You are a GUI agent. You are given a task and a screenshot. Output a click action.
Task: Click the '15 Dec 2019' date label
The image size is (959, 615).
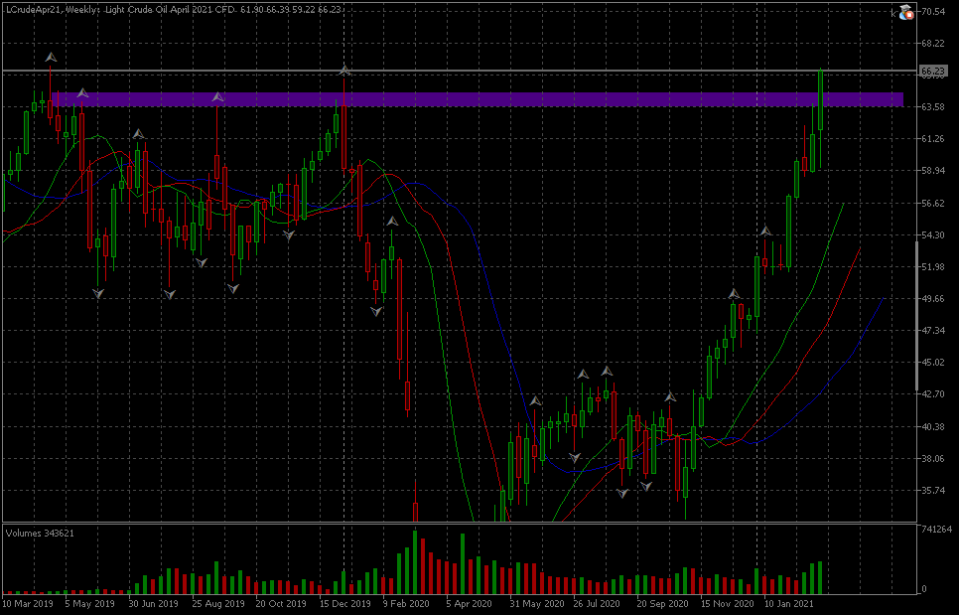point(344,604)
